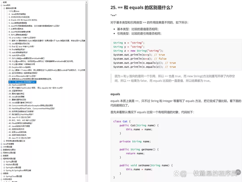Expand the 数据库 node

coord(1,156)
